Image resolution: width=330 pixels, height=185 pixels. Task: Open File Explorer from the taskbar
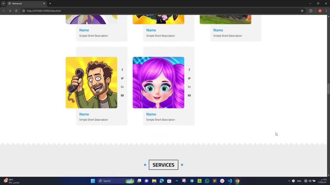click(x=154, y=181)
